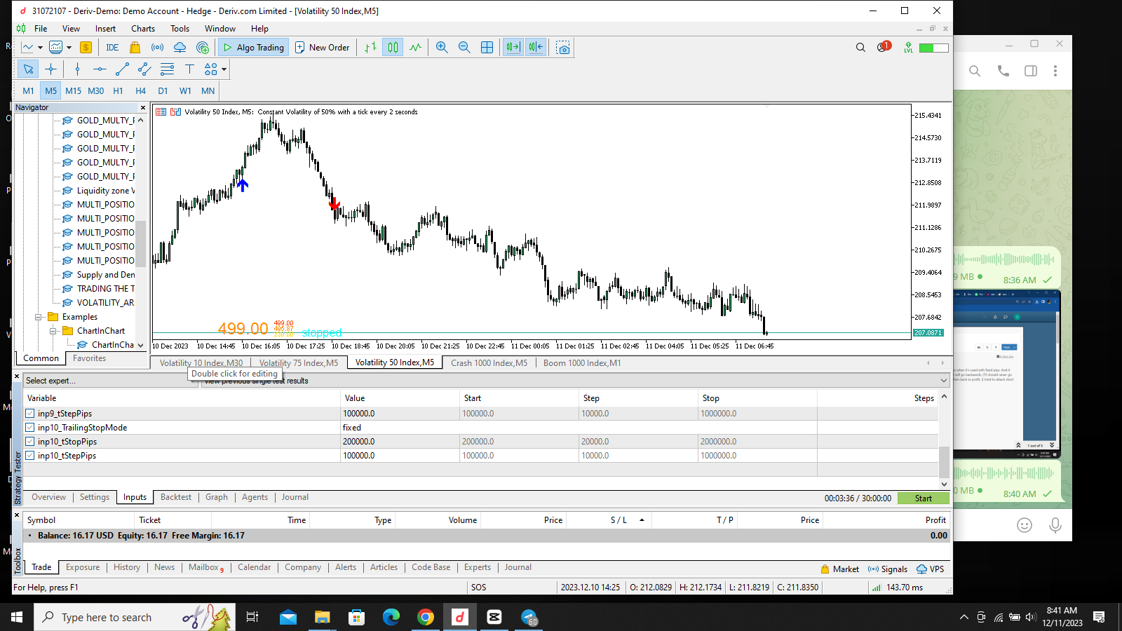Select the trendline drawing tool
This screenshot has width=1122, height=631.
(x=122, y=69)
